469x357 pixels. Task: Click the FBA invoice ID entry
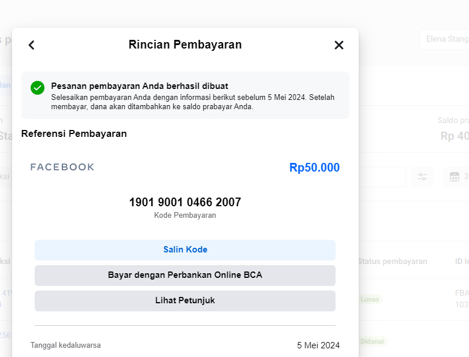(462, 299)
